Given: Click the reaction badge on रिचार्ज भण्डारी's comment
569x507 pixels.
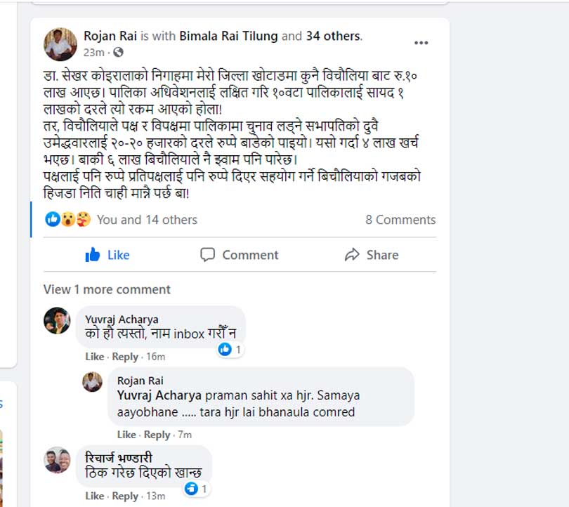Looking at the screenshot, I should 196,488.
